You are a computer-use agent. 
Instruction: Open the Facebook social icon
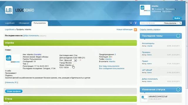pyautogui.click(x=135, y=23)
